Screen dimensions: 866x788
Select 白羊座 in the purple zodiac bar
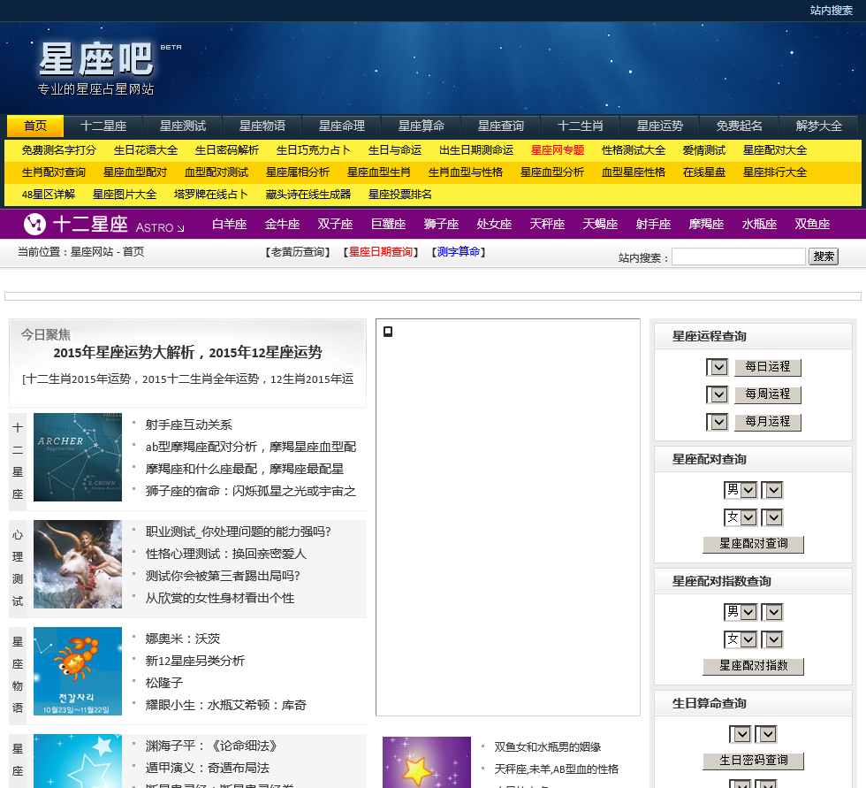click(230, 224)
